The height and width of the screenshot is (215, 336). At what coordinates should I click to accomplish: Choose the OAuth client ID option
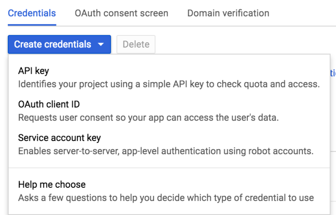(49, 104)
